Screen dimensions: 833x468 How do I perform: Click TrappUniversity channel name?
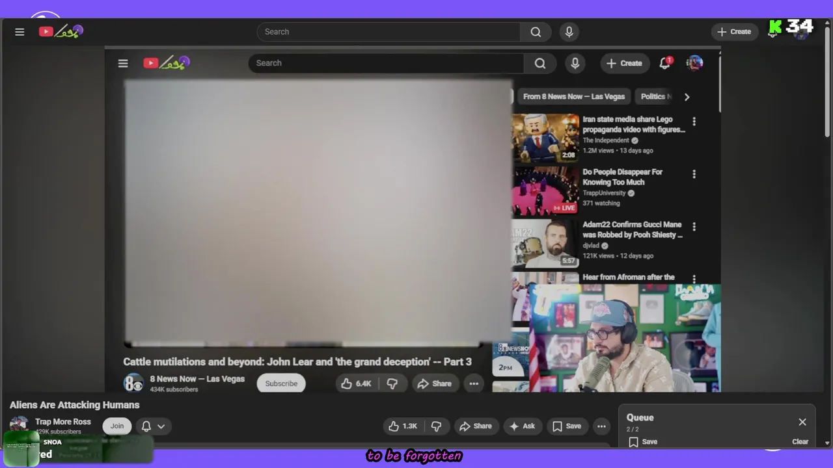coord(604,193)
